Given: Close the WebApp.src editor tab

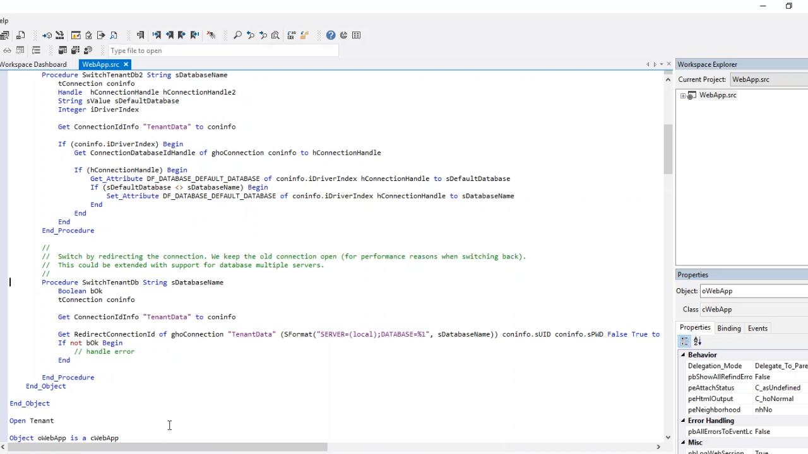Looking at the screenshot, I should point(126,64).
